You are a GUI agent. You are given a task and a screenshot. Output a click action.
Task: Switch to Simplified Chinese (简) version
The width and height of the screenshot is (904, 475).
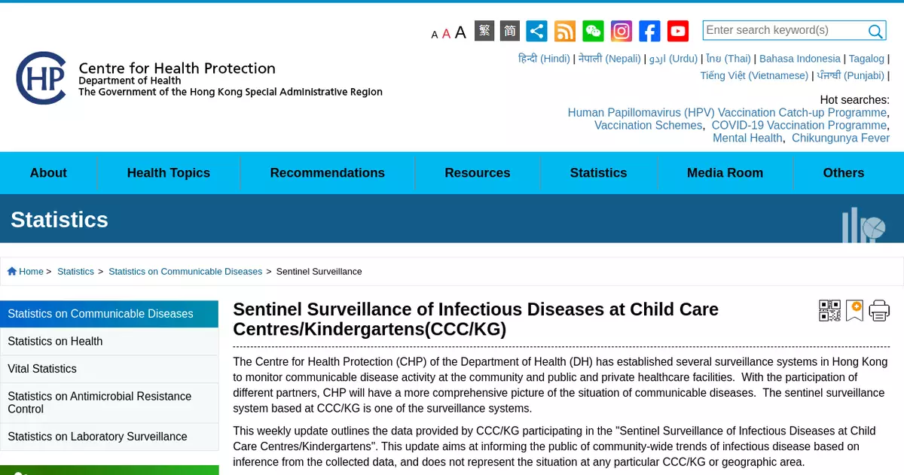510,31
